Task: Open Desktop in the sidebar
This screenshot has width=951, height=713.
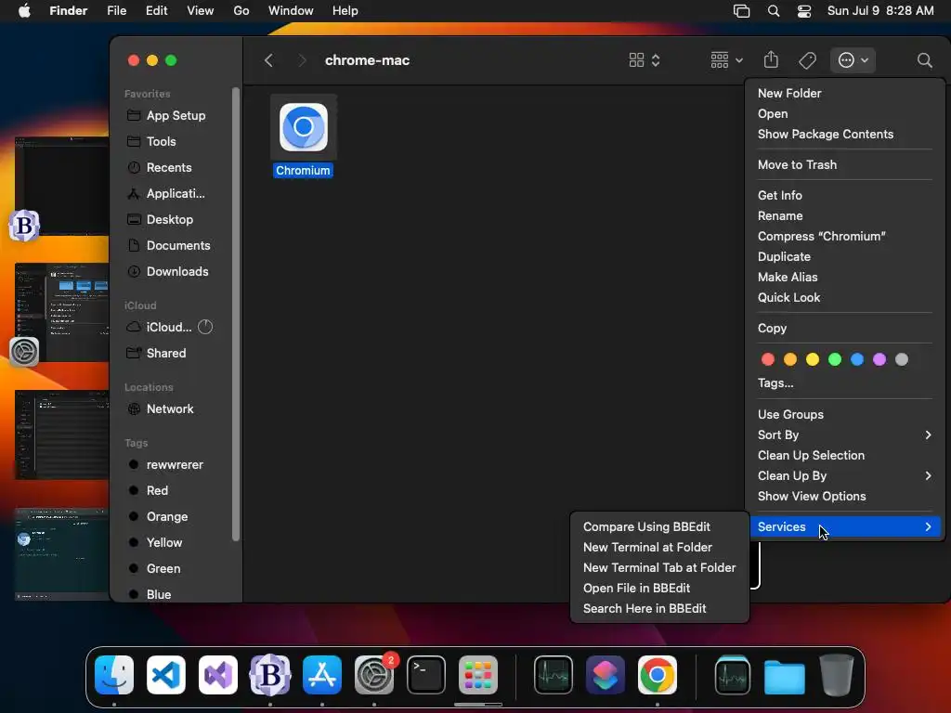Action: [169, 219]
